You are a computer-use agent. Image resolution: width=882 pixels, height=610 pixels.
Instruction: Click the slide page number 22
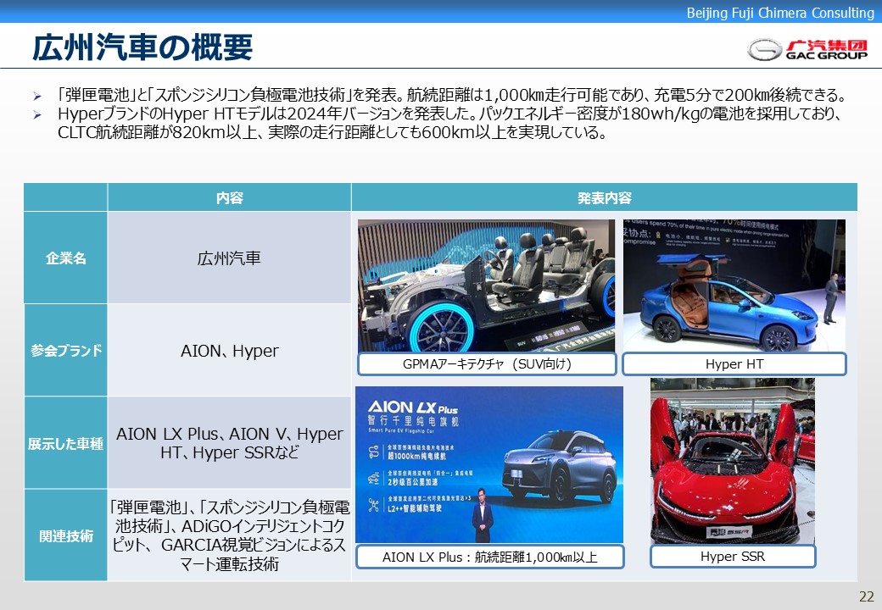(866, 596)
